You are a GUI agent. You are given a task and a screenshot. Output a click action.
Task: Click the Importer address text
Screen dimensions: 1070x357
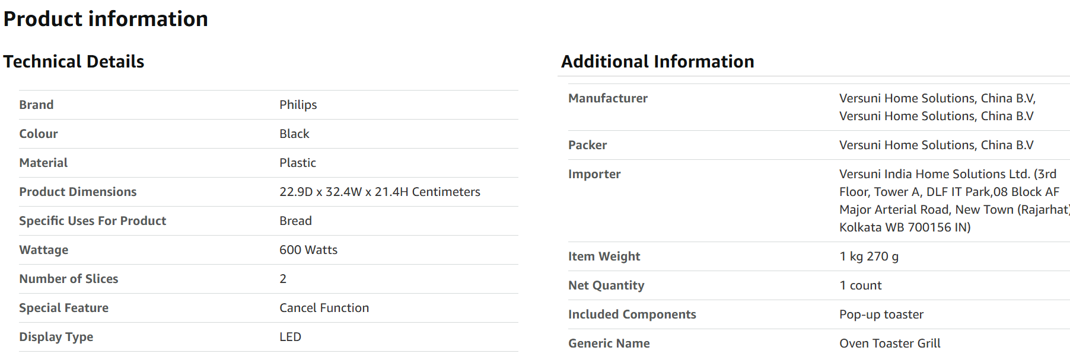coord(954,201)
